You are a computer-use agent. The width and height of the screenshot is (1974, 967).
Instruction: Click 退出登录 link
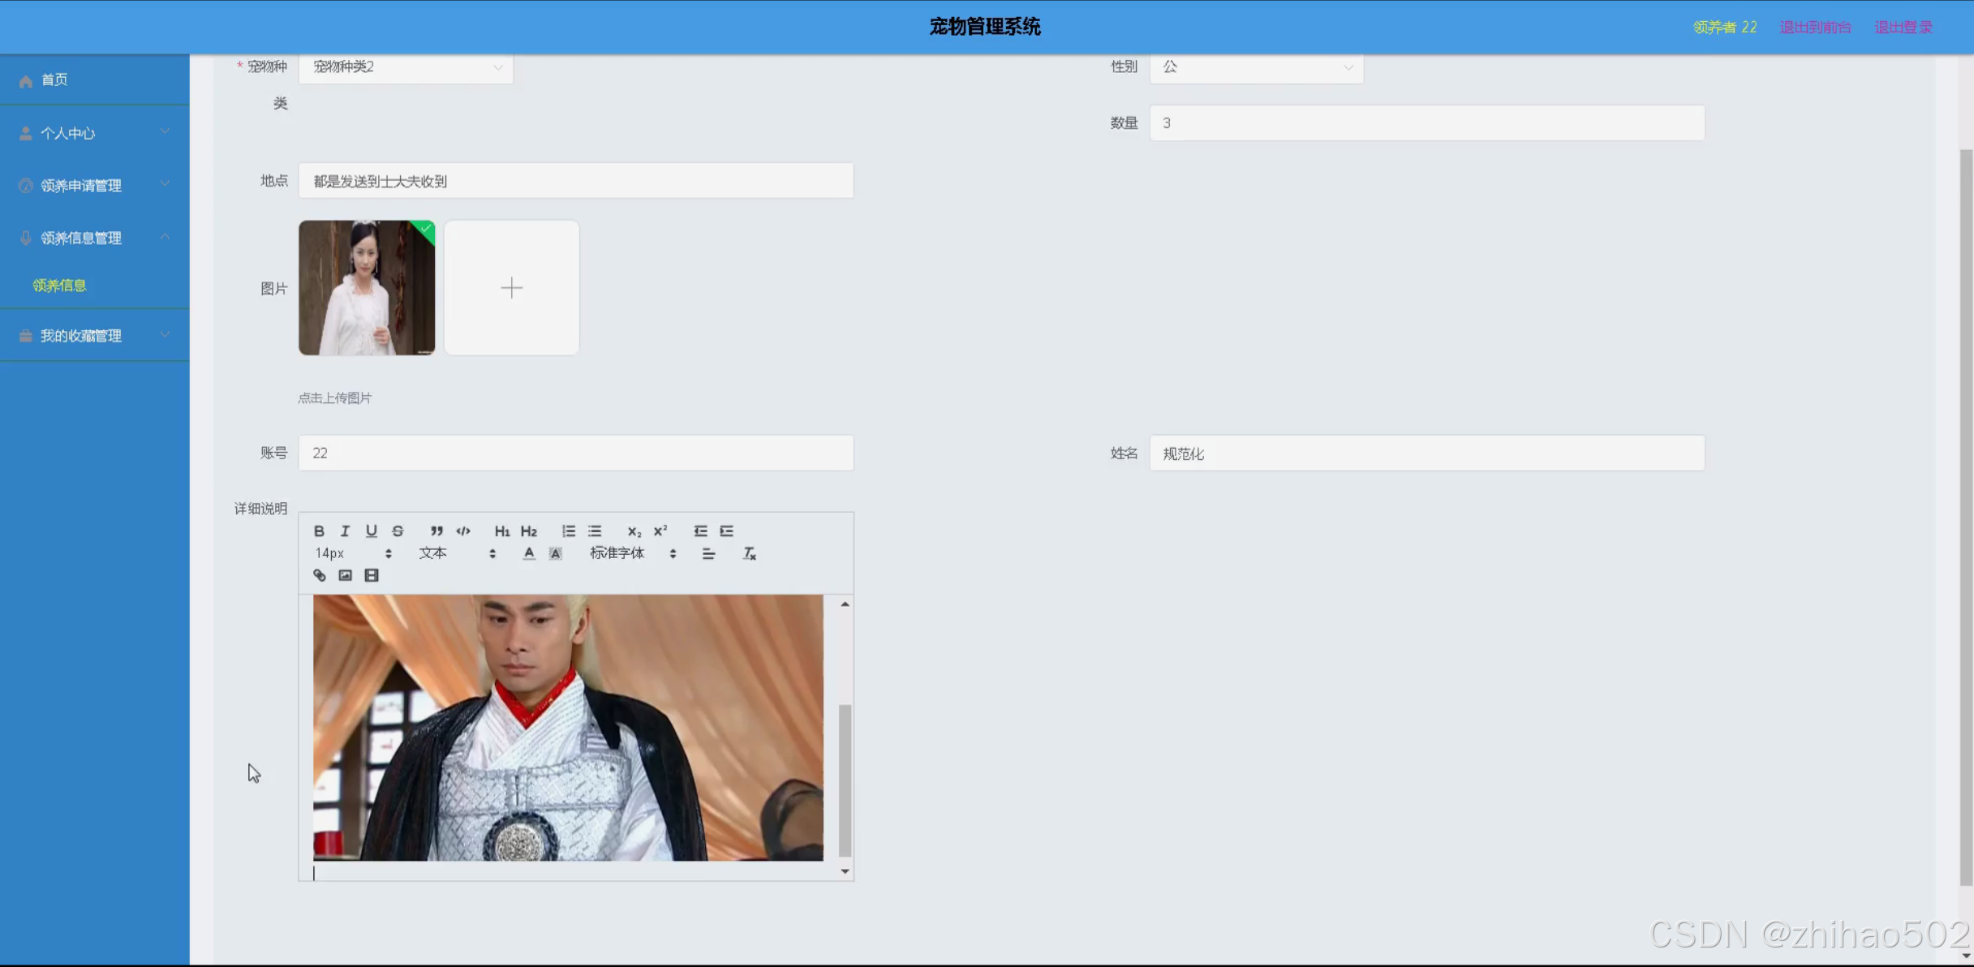pos(1903,27)
